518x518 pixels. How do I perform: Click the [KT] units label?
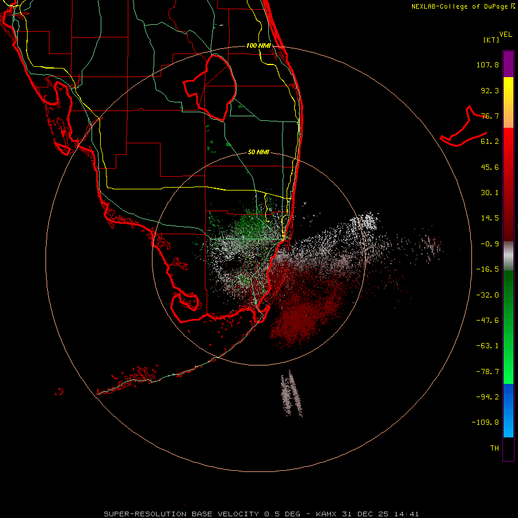[492, 40]
